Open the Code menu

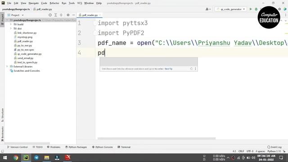coord(44,3)
